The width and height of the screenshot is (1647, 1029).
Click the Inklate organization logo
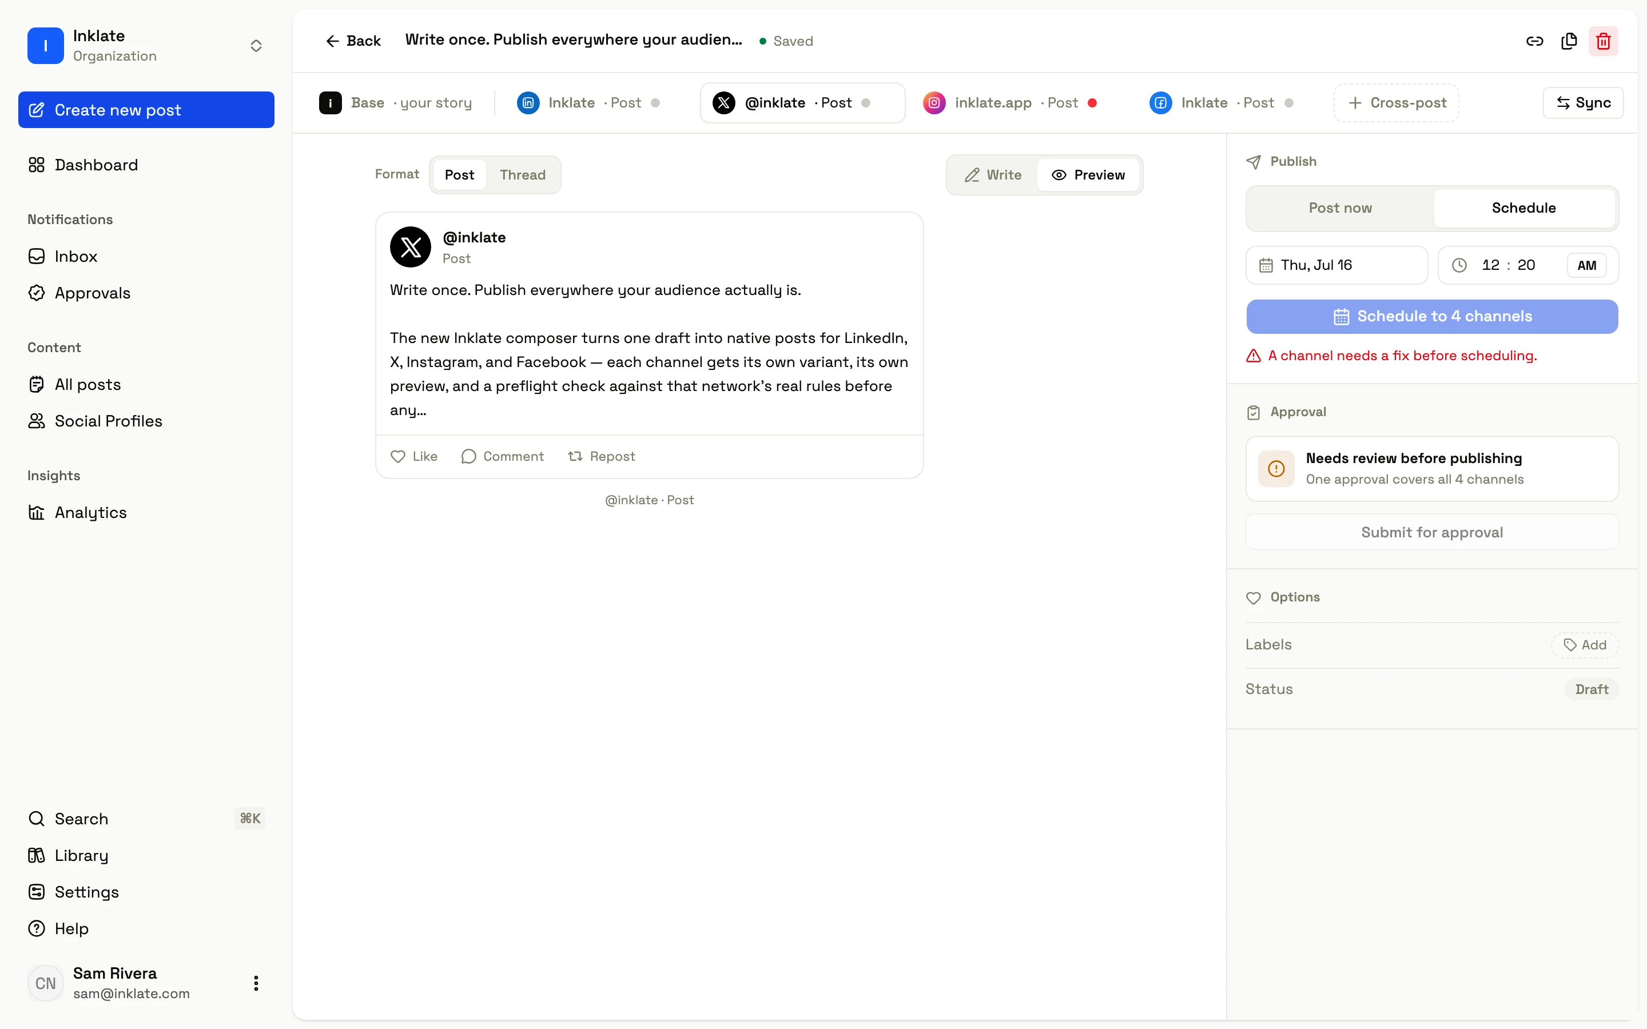[x=46, y=46]
